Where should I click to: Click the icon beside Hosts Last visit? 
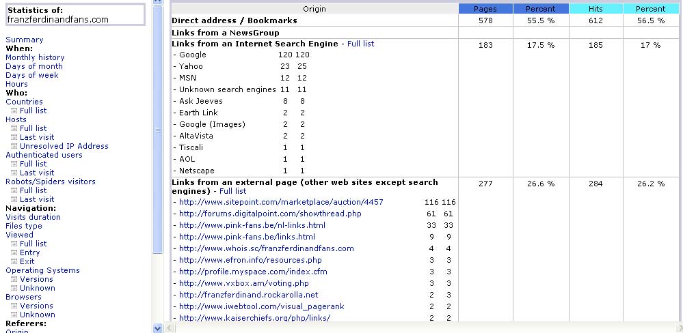click(x=14, y=137)
